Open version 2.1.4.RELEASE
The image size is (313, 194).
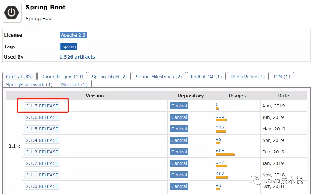click(x=42, y=140)
